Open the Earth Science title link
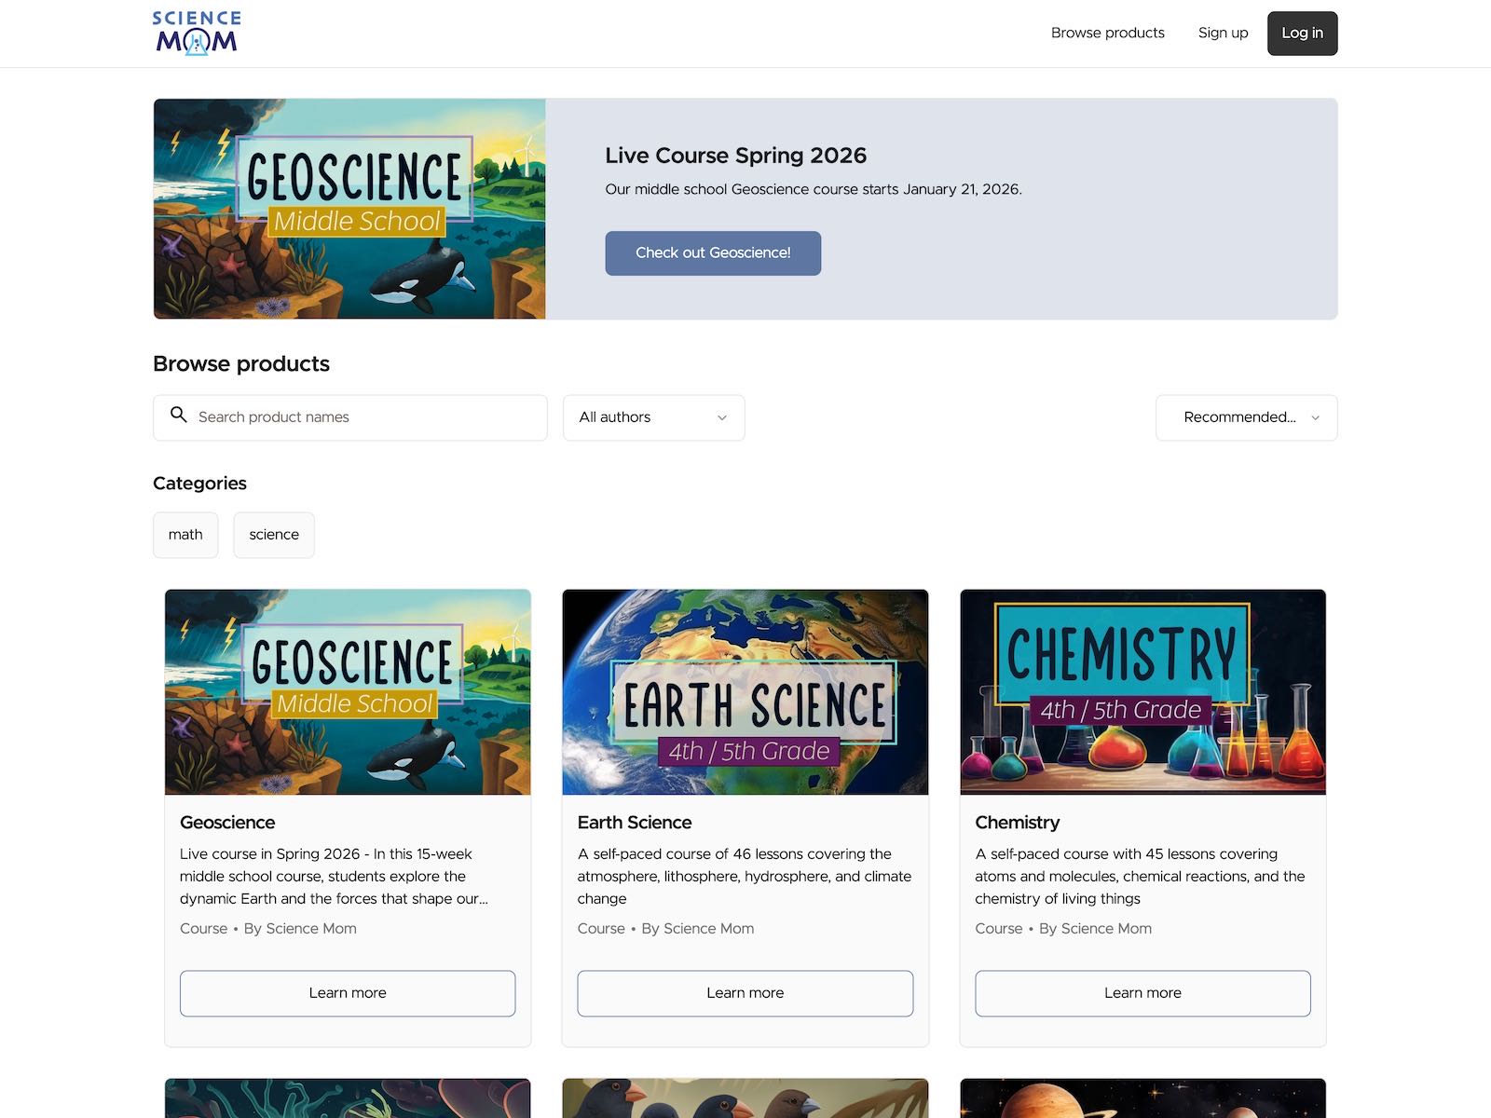Image resolution: width=1491 pixels, height=1118 pixels. click(635, 823)
